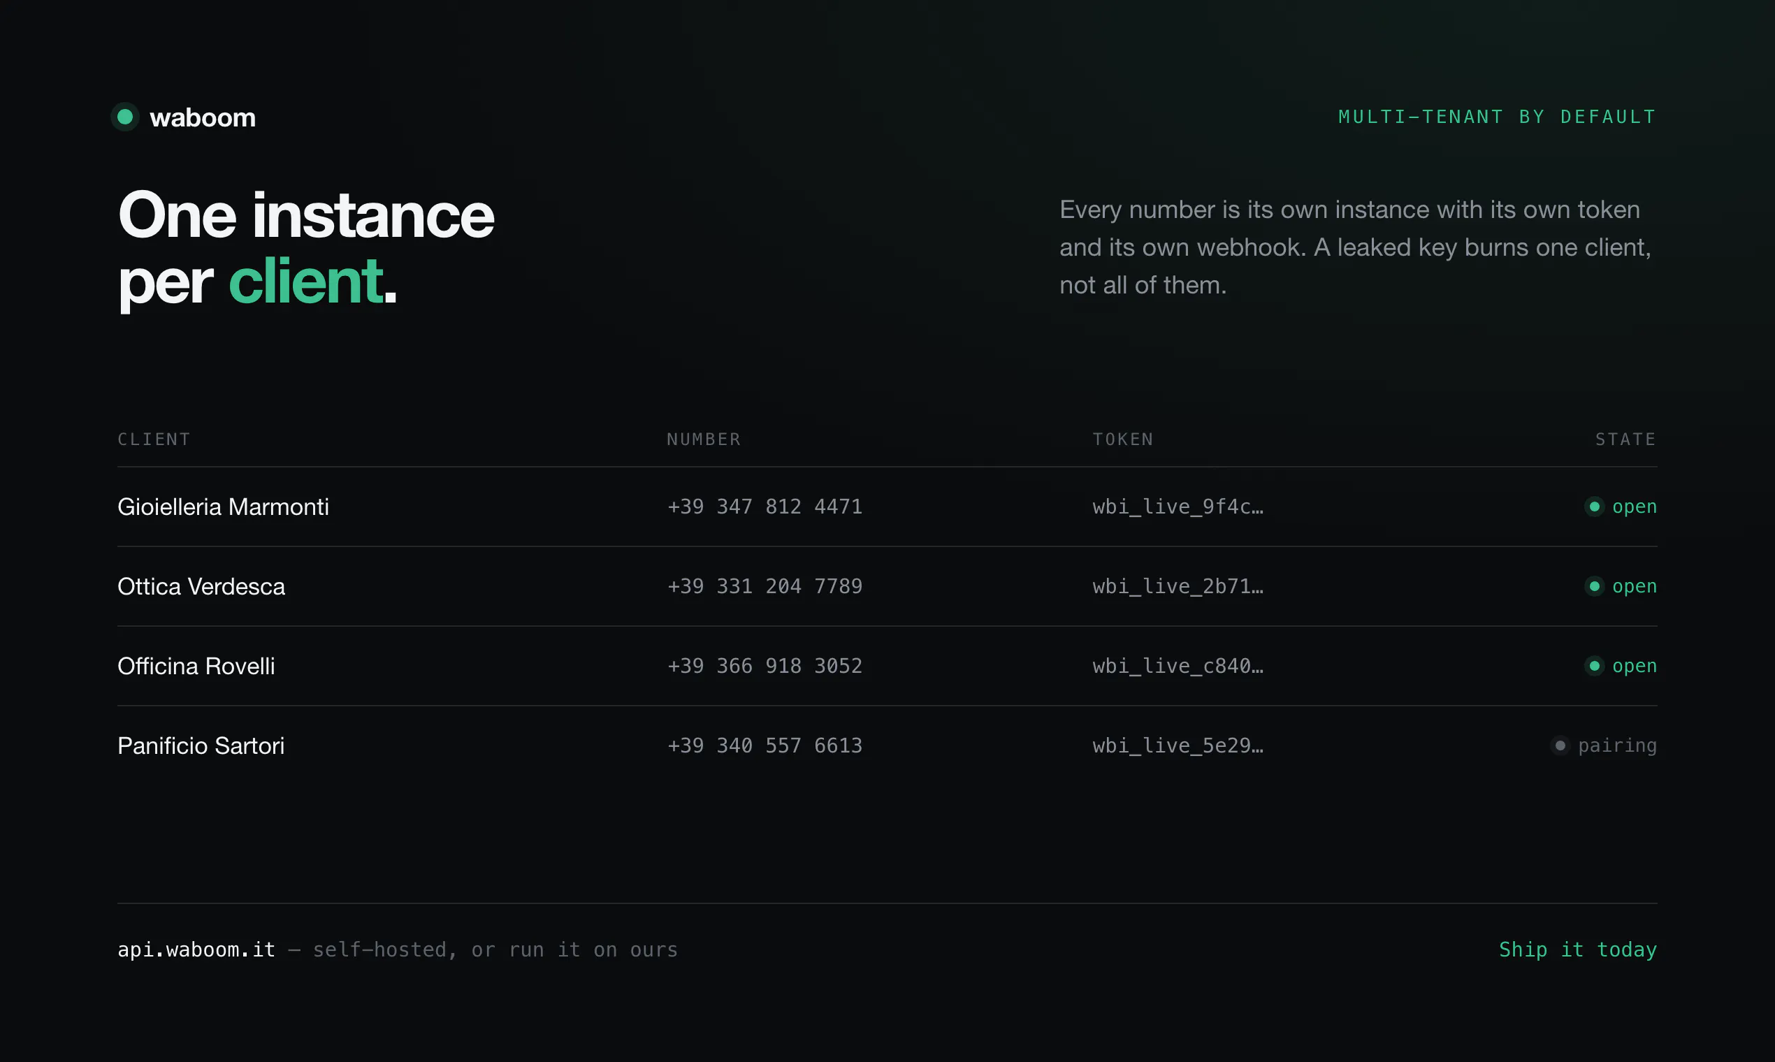Click phone number +39 347 812 4471
Image resolution: width=1775 pixels, height=1062 pixels.
pyautogui.click(x=765, y=507)
